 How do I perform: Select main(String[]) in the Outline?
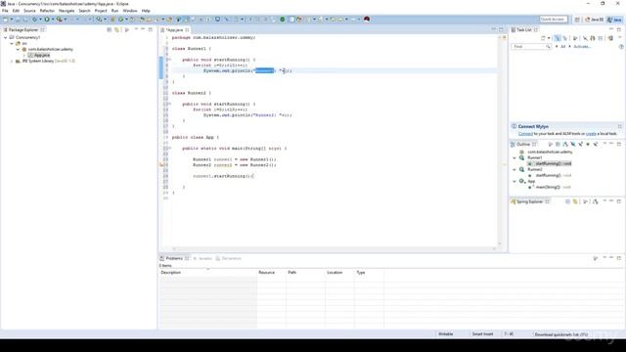pyautogui.click(x=549, y=187)
